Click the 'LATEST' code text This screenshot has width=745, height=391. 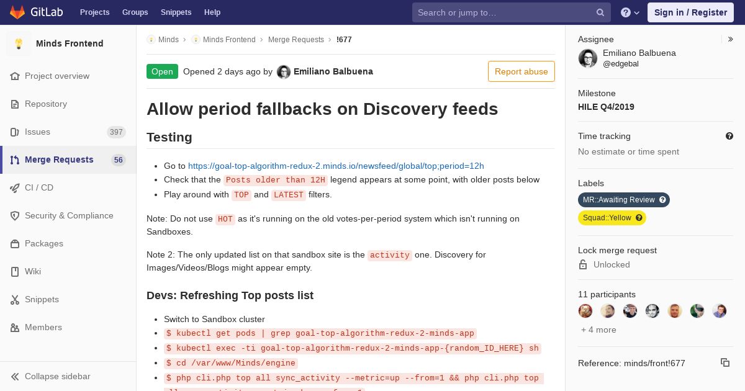[x=289, y=195]
